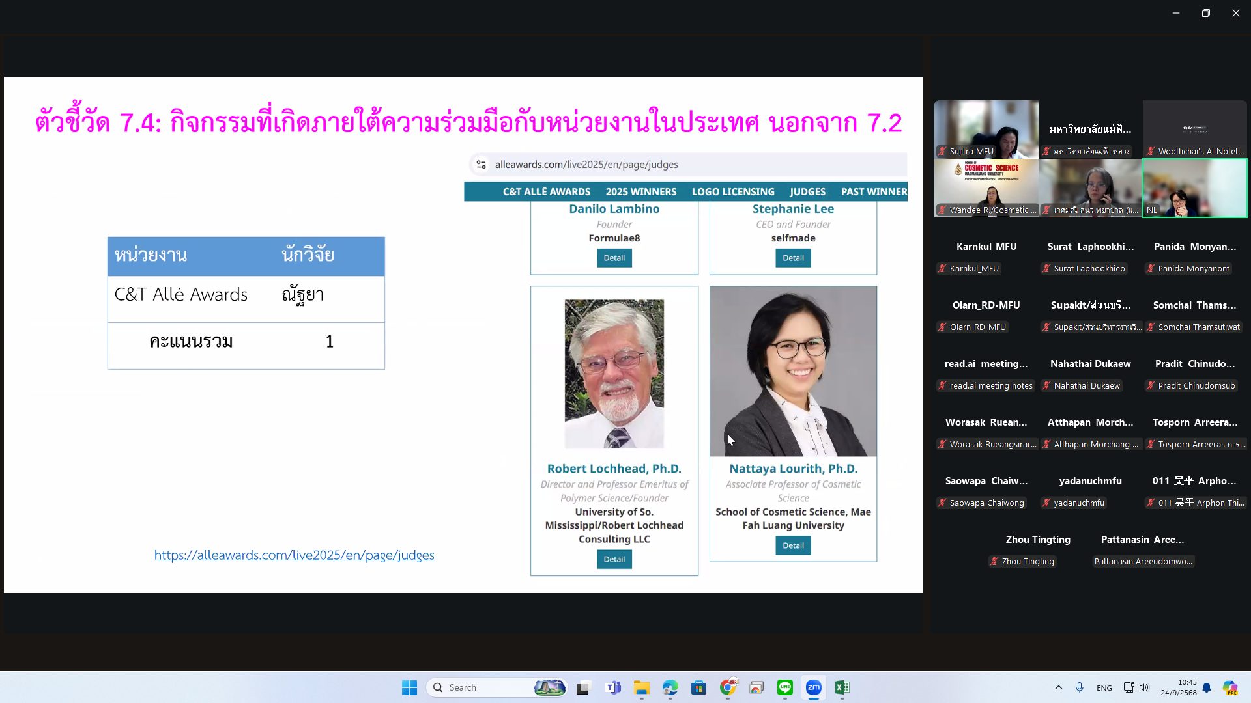The image size is (1251, 703).
Task: Open the date and time flyout
Action: click(x=1178, y=687)
